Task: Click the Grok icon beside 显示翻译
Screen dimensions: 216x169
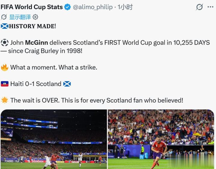Action: pos(4,17)
